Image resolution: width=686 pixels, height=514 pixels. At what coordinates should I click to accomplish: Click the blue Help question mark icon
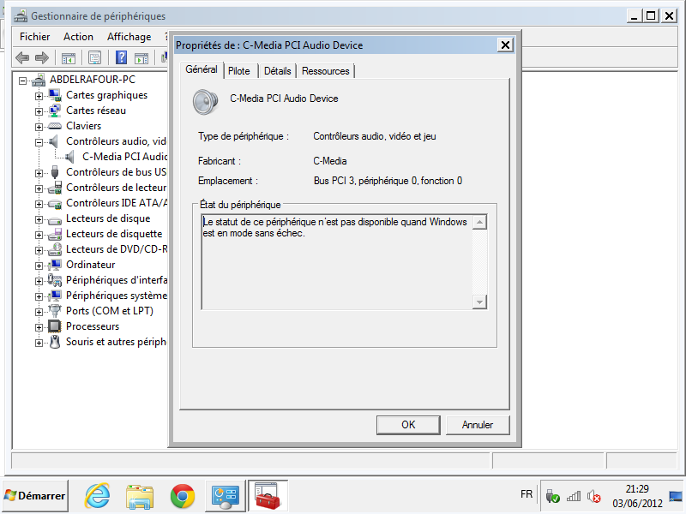tap(121, 57)
